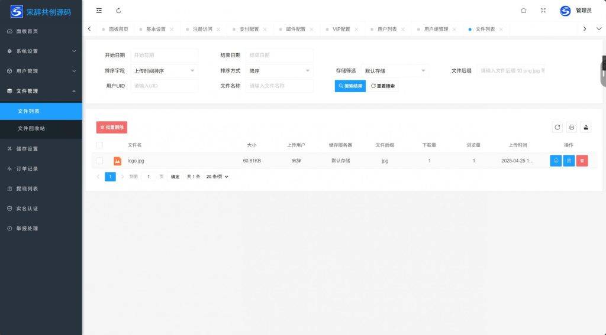Open details icon for logo.jpg row

click(569, 161)
